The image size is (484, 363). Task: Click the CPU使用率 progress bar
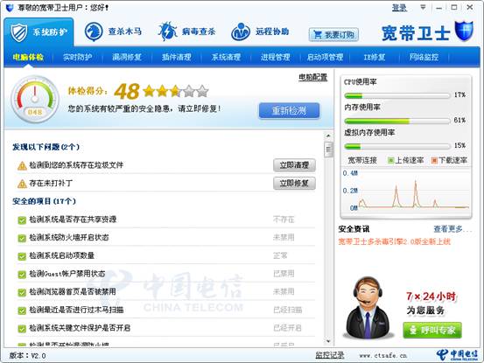pyautogui.click(x=397, y=95)
